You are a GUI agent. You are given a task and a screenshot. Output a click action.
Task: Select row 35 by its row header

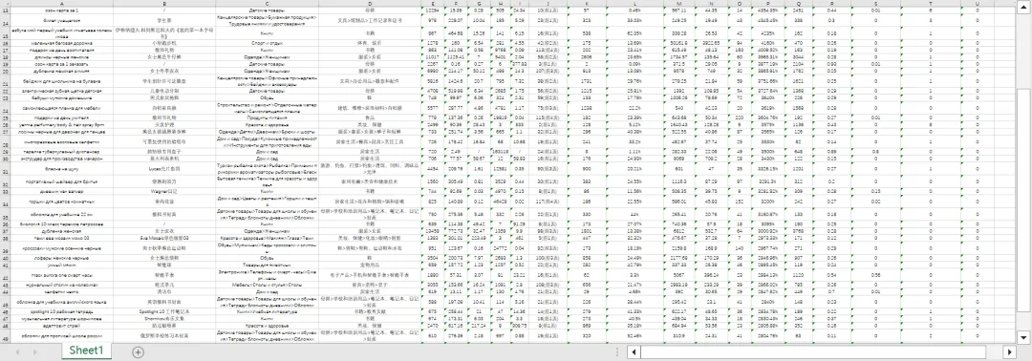coord(6,214)
